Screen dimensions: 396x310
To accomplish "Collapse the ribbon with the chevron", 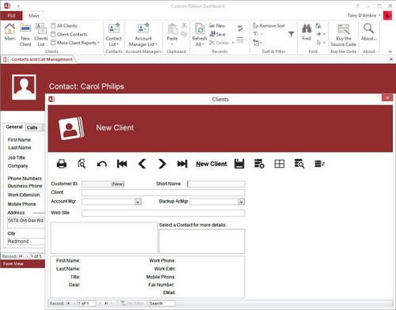I will [390, 51].
